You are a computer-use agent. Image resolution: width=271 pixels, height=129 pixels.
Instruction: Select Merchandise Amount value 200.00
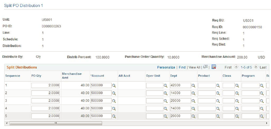pos(242,57)
